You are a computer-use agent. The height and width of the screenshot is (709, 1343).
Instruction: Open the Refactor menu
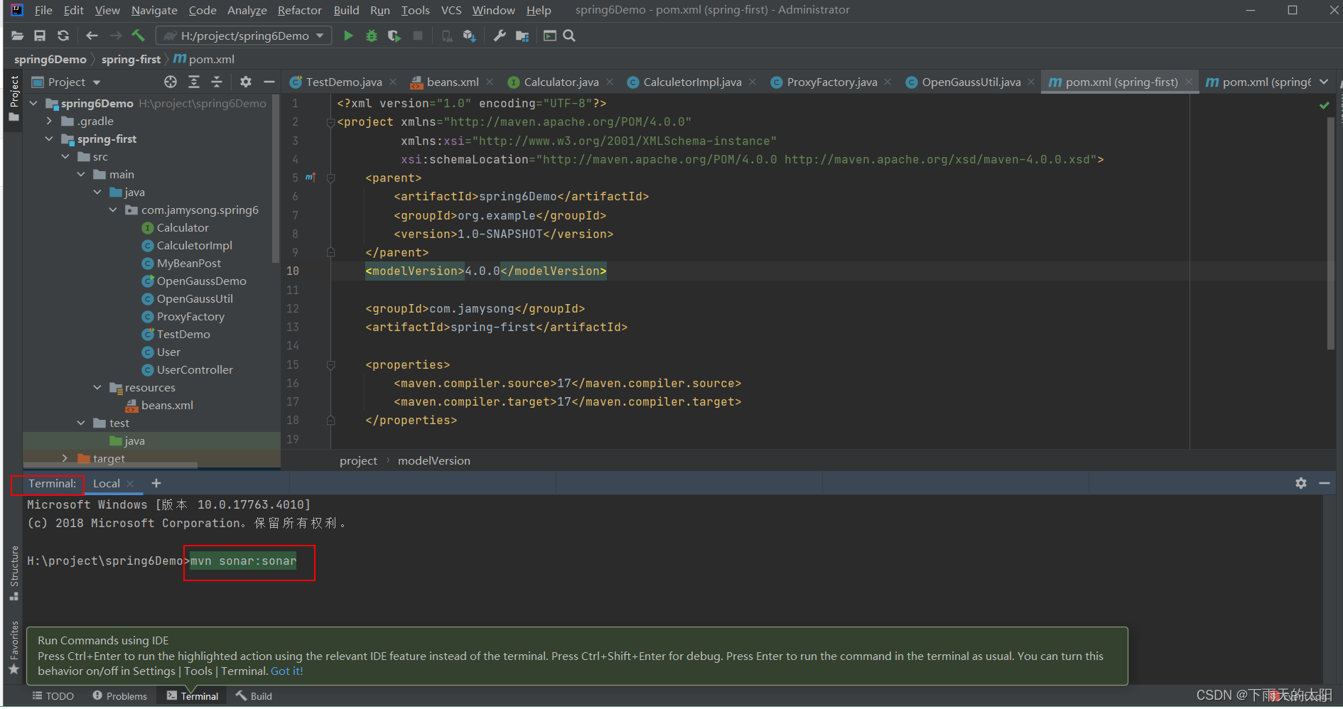(299, 10)
